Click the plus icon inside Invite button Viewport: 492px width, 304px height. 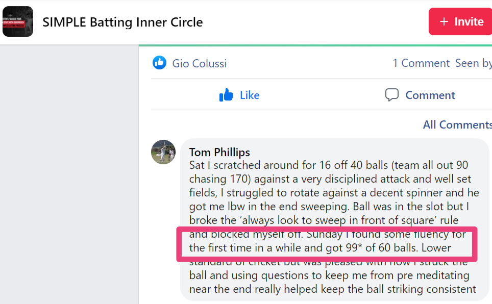pos(444,21)
